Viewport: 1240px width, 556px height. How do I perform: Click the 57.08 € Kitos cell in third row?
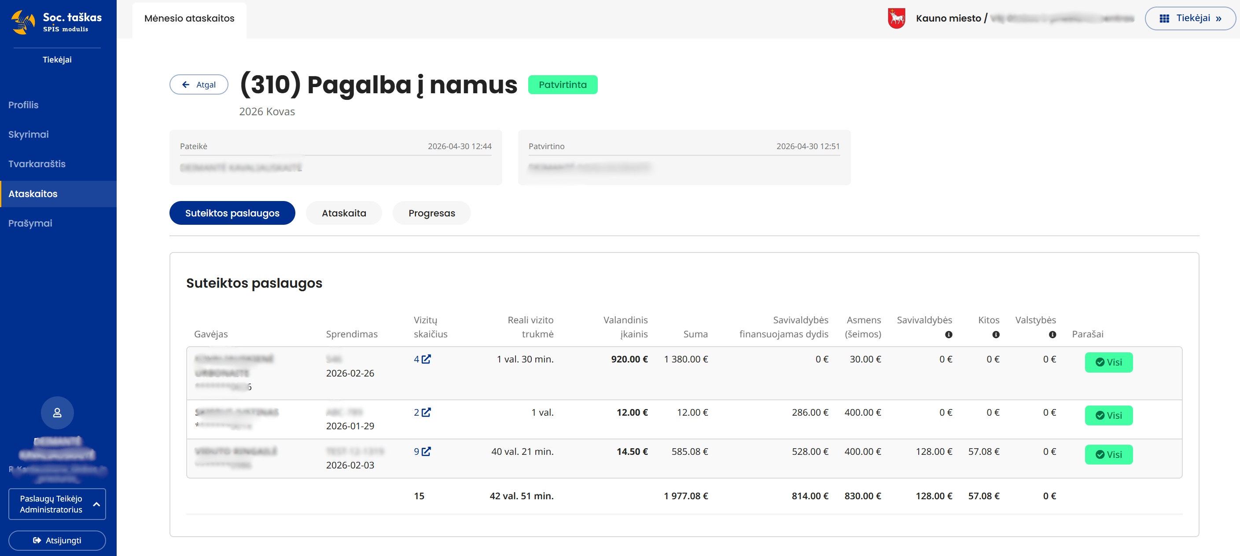(x=984, y=452)
